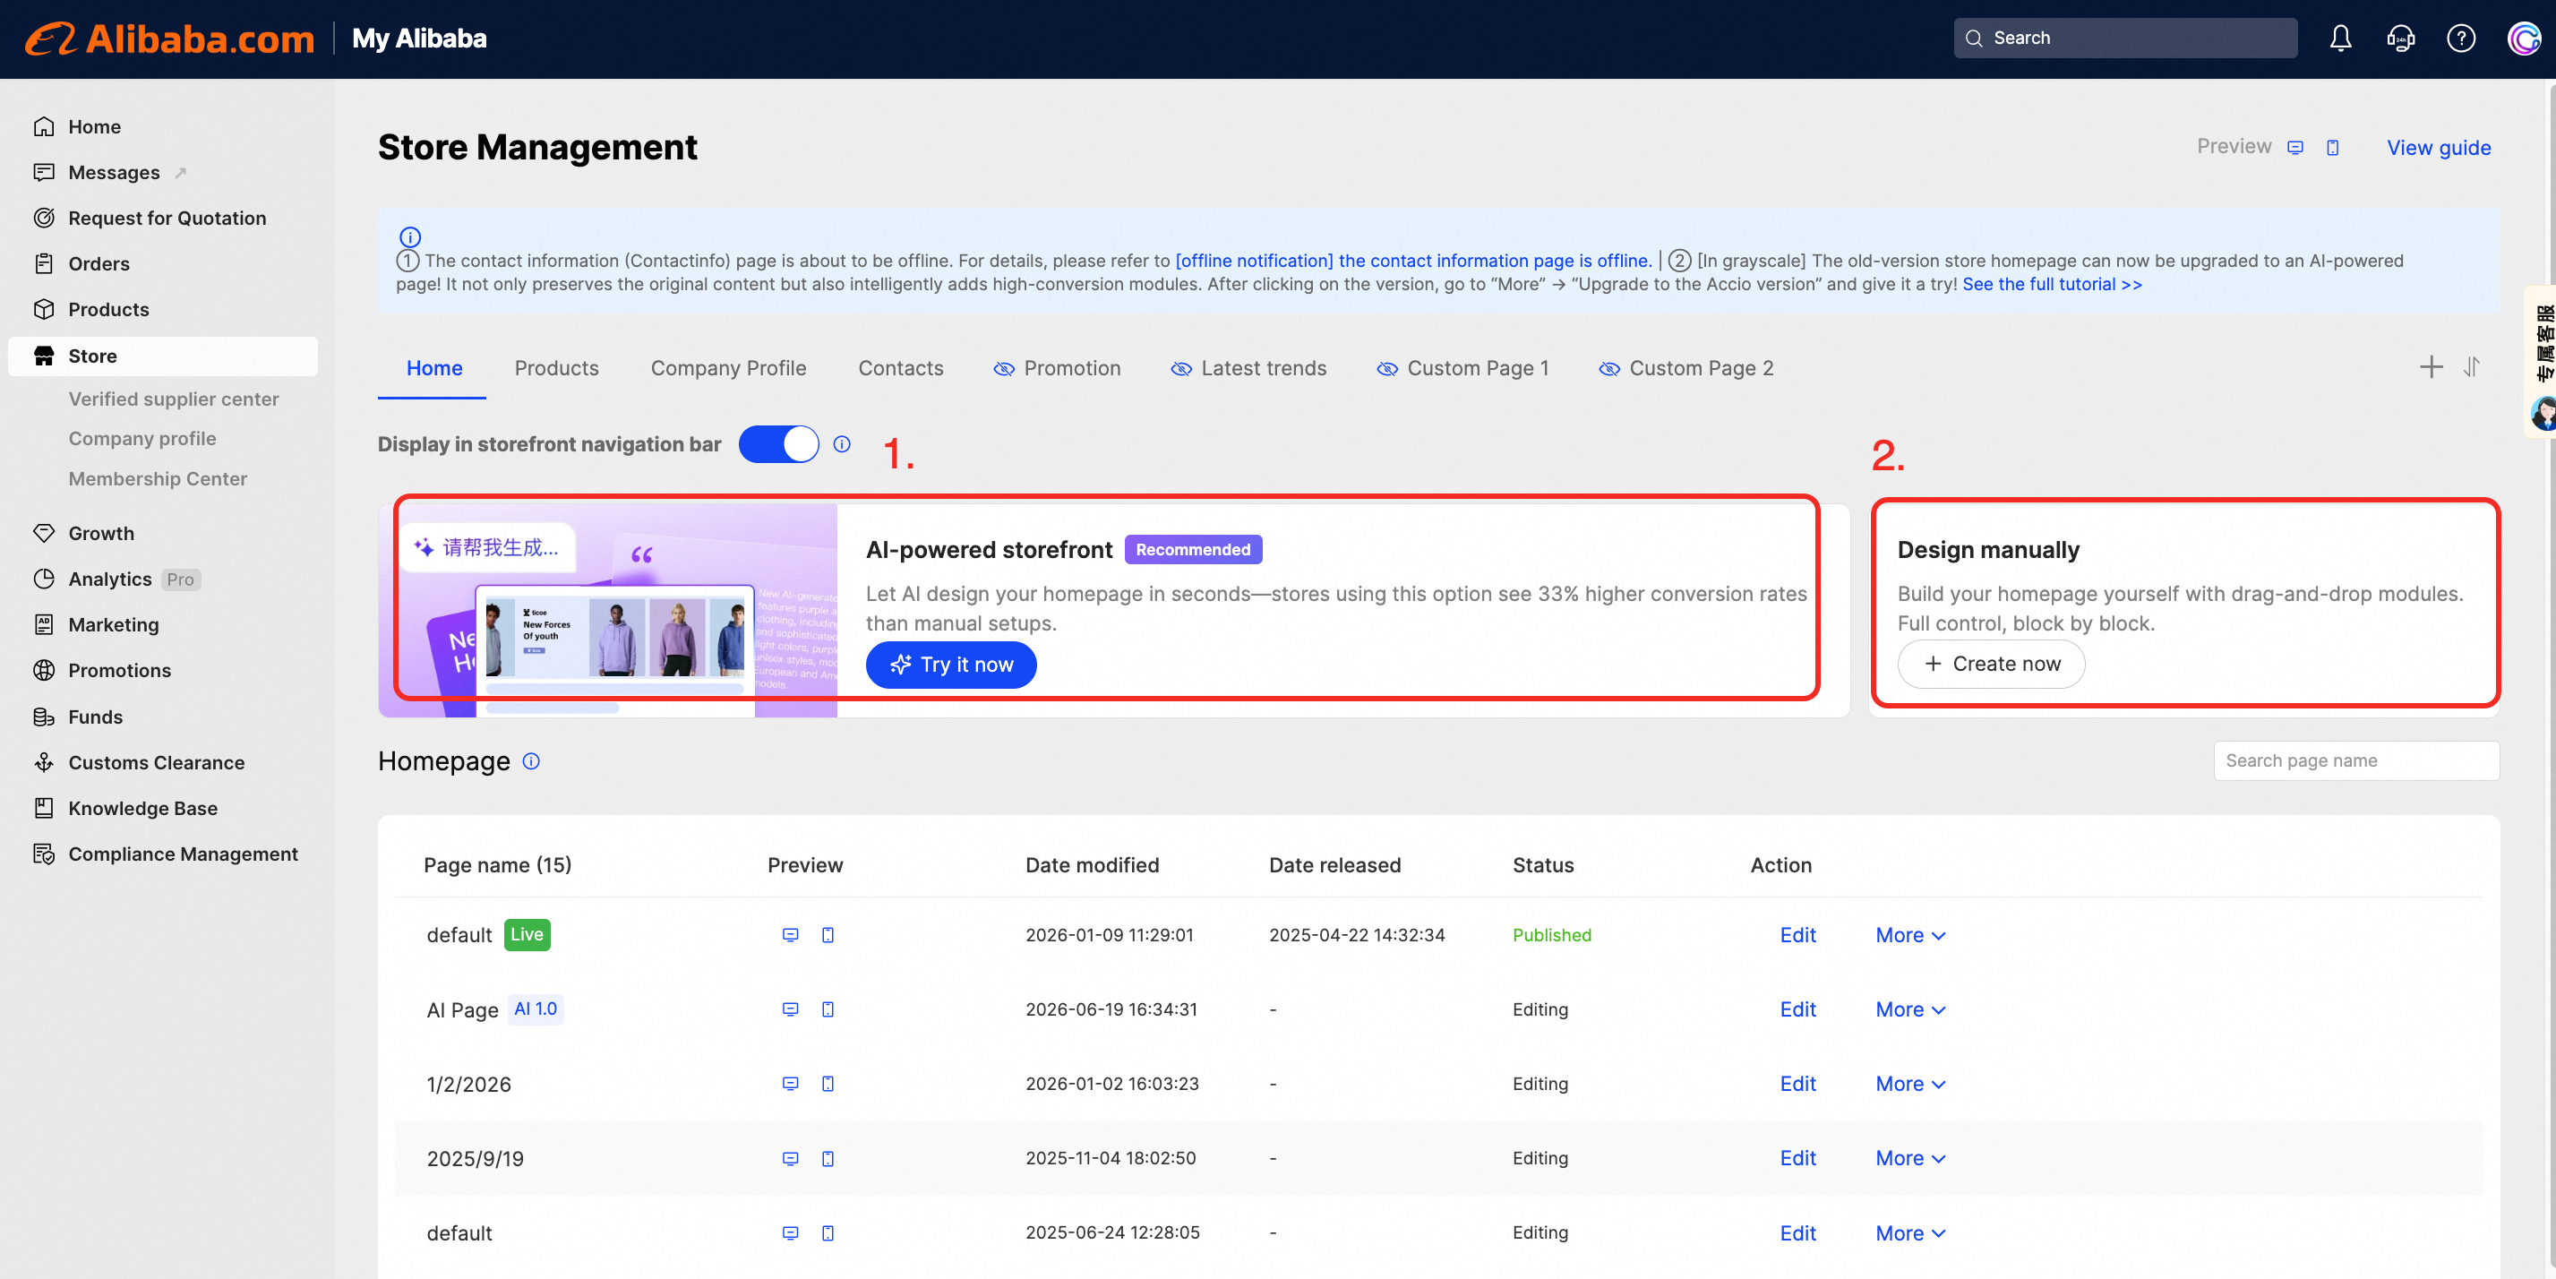Click the AI storefront preview thumbnail
This screenshot has height=1279, width=2556.
click(607, 610)
